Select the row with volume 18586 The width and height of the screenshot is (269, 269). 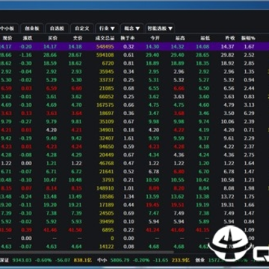click(134, 197)
